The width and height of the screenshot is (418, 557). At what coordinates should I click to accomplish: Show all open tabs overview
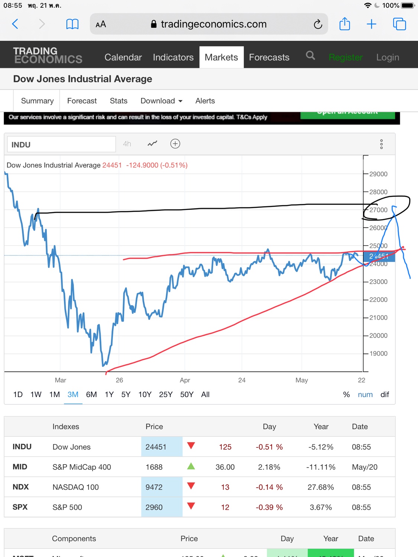(399, 24)
